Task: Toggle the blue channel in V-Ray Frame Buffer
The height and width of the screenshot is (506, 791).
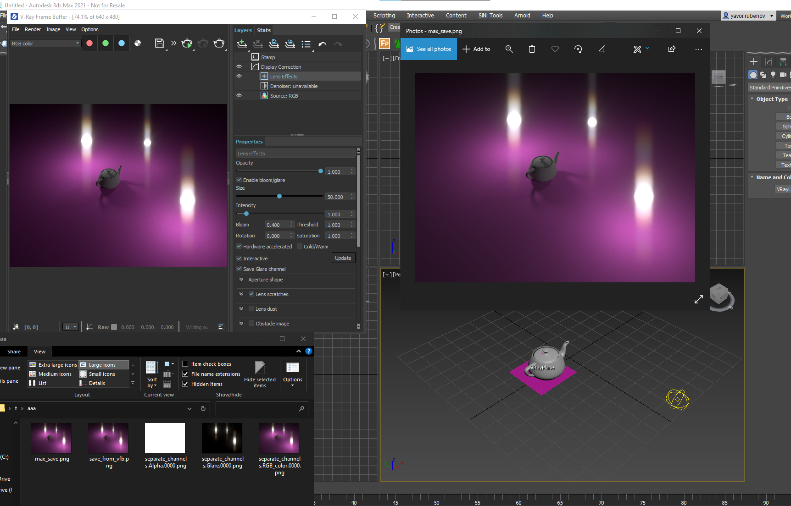Action: pos(122,43)
